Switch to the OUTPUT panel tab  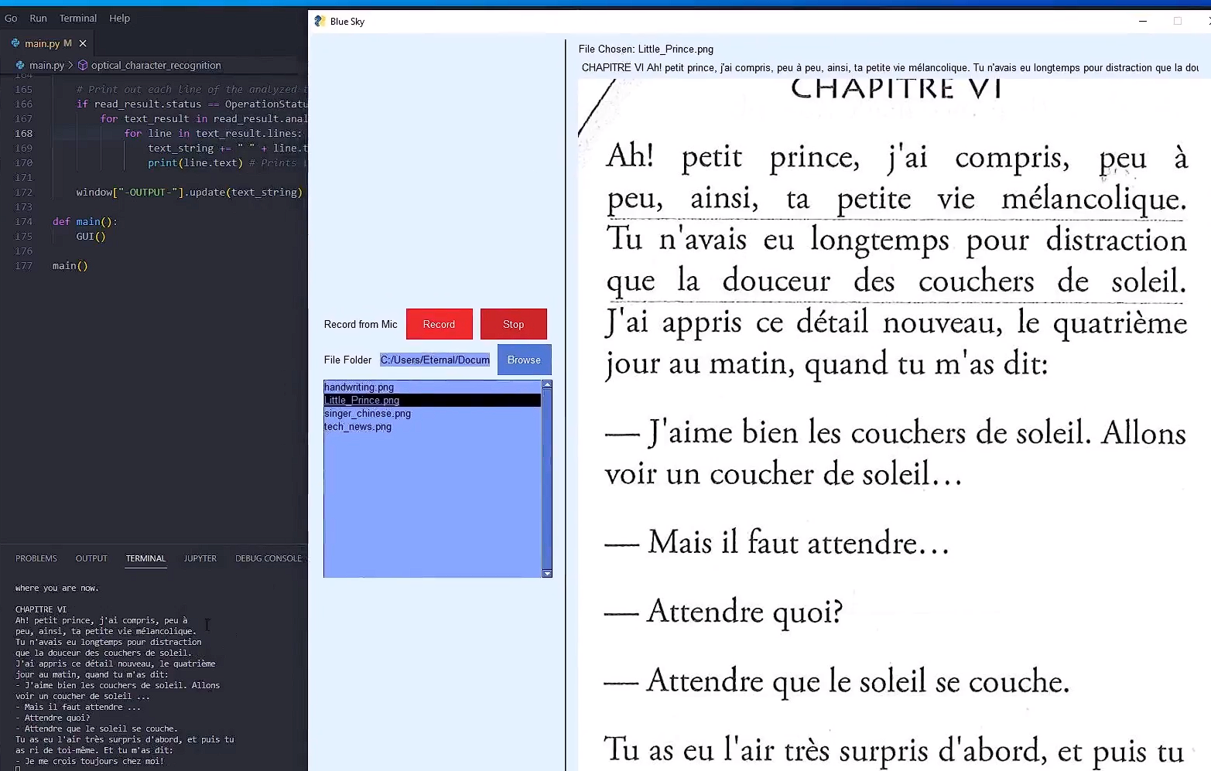[91, 558]
